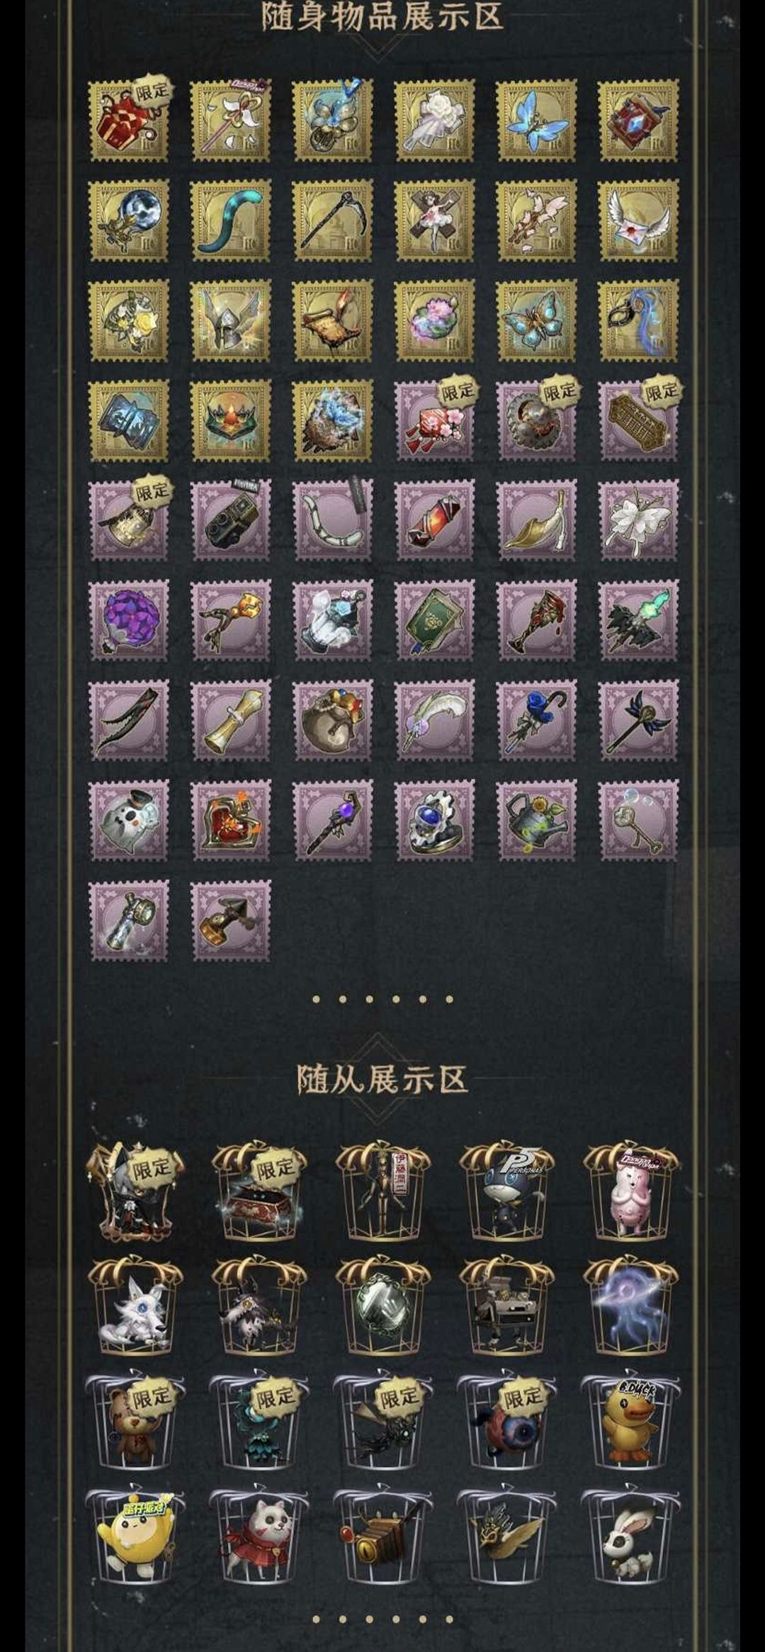Viewport: 765px width, 1652px height.
Task: Click the watering can with sunflower accessory
Action: pos(536,821)
